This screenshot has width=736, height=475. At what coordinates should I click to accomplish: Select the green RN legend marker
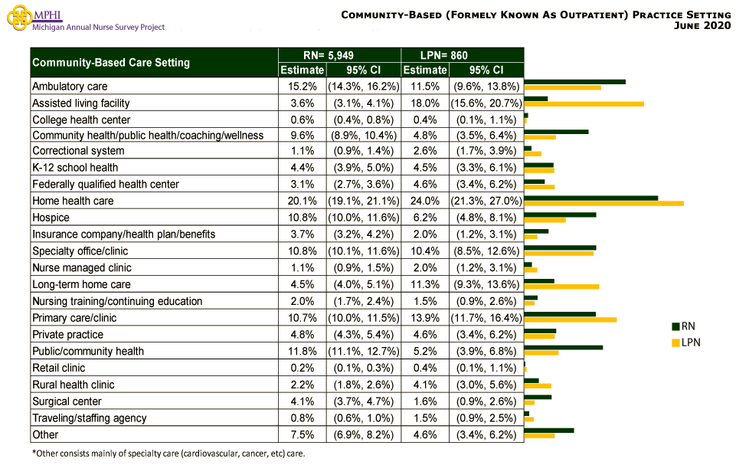point(675,325)
